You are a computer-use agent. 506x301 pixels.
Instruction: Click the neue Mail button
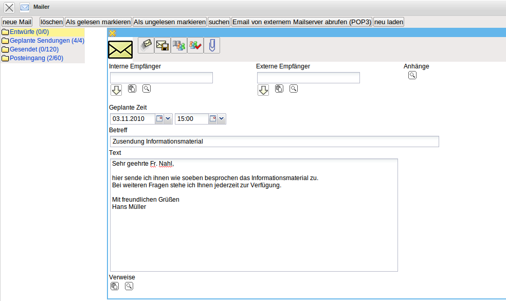point(17,22)
